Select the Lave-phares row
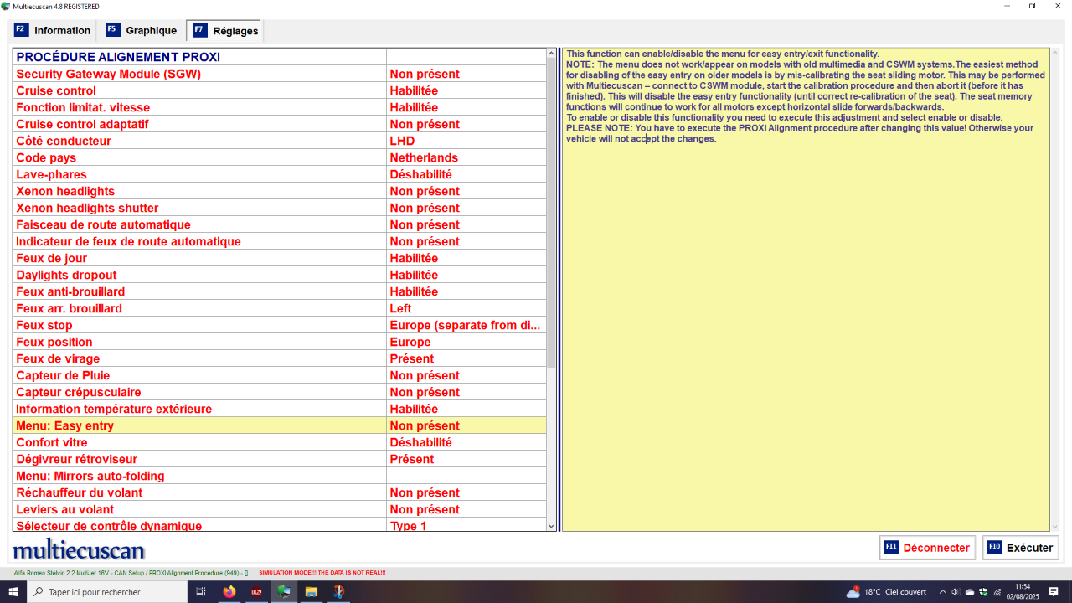The width and height of the screenshot is (1072, 603). pyautogui.click(x=280, y=174)
